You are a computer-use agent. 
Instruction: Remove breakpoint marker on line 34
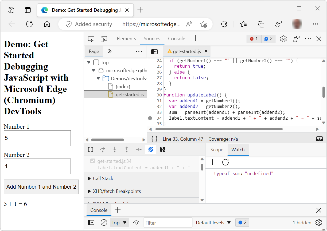[x=150, y=118]
